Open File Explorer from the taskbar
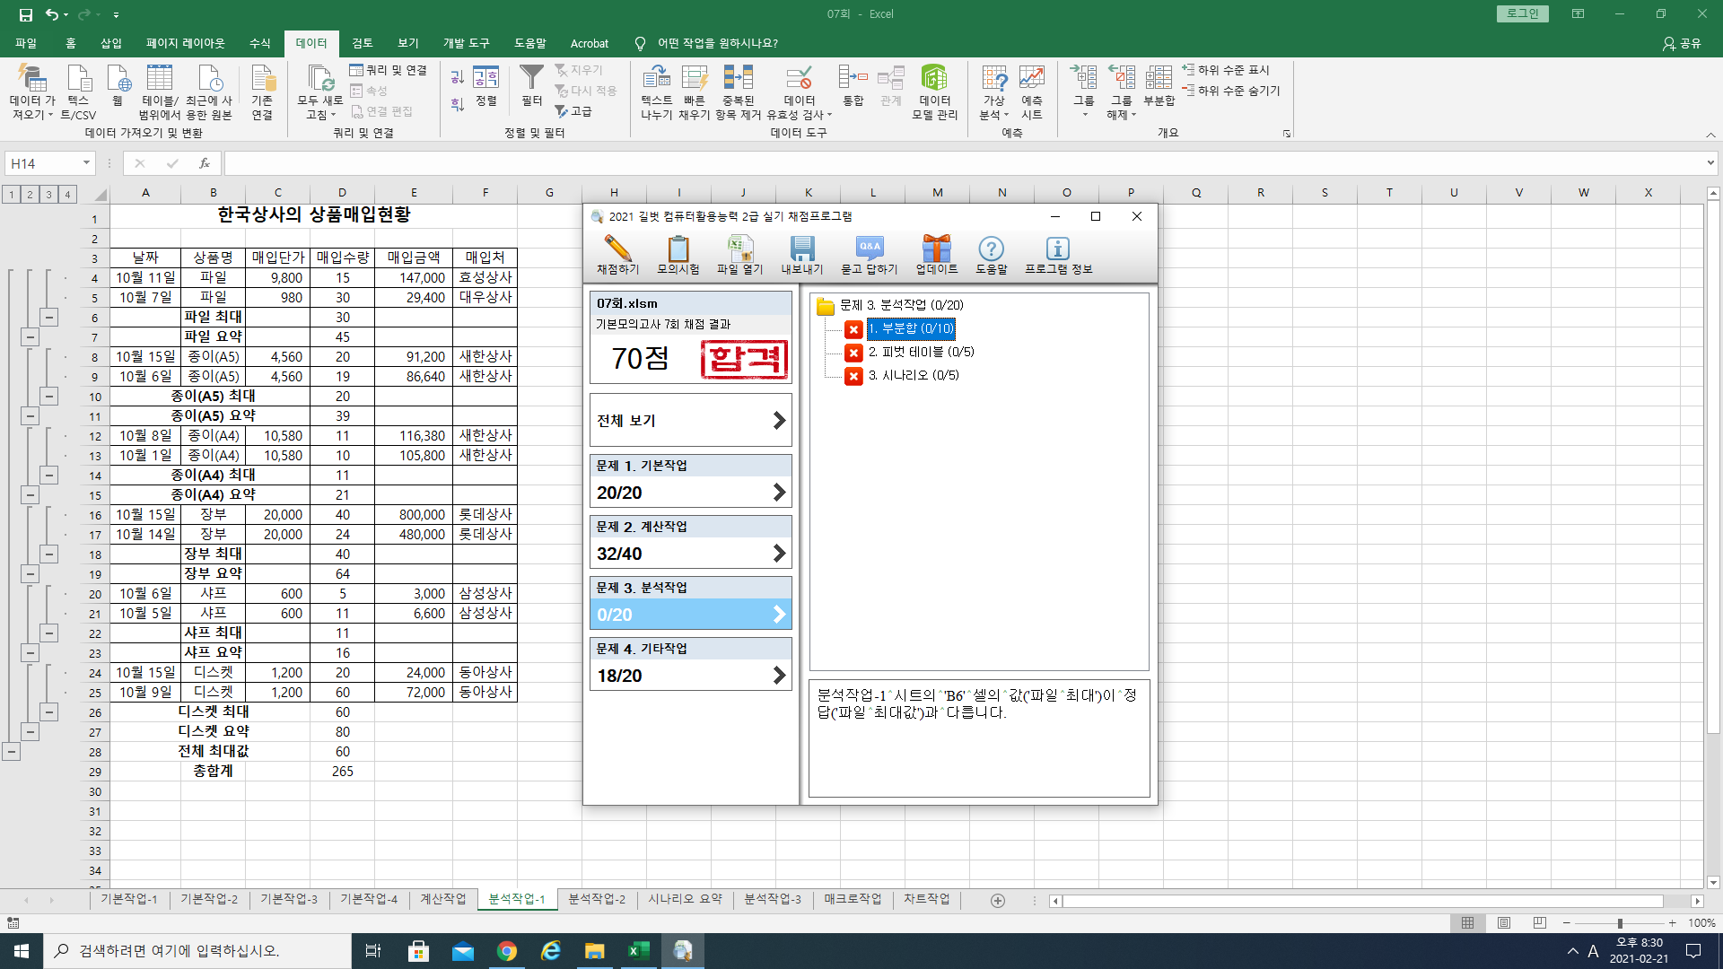The width and height of the screenshot is (1723, 969). point(594,951)
